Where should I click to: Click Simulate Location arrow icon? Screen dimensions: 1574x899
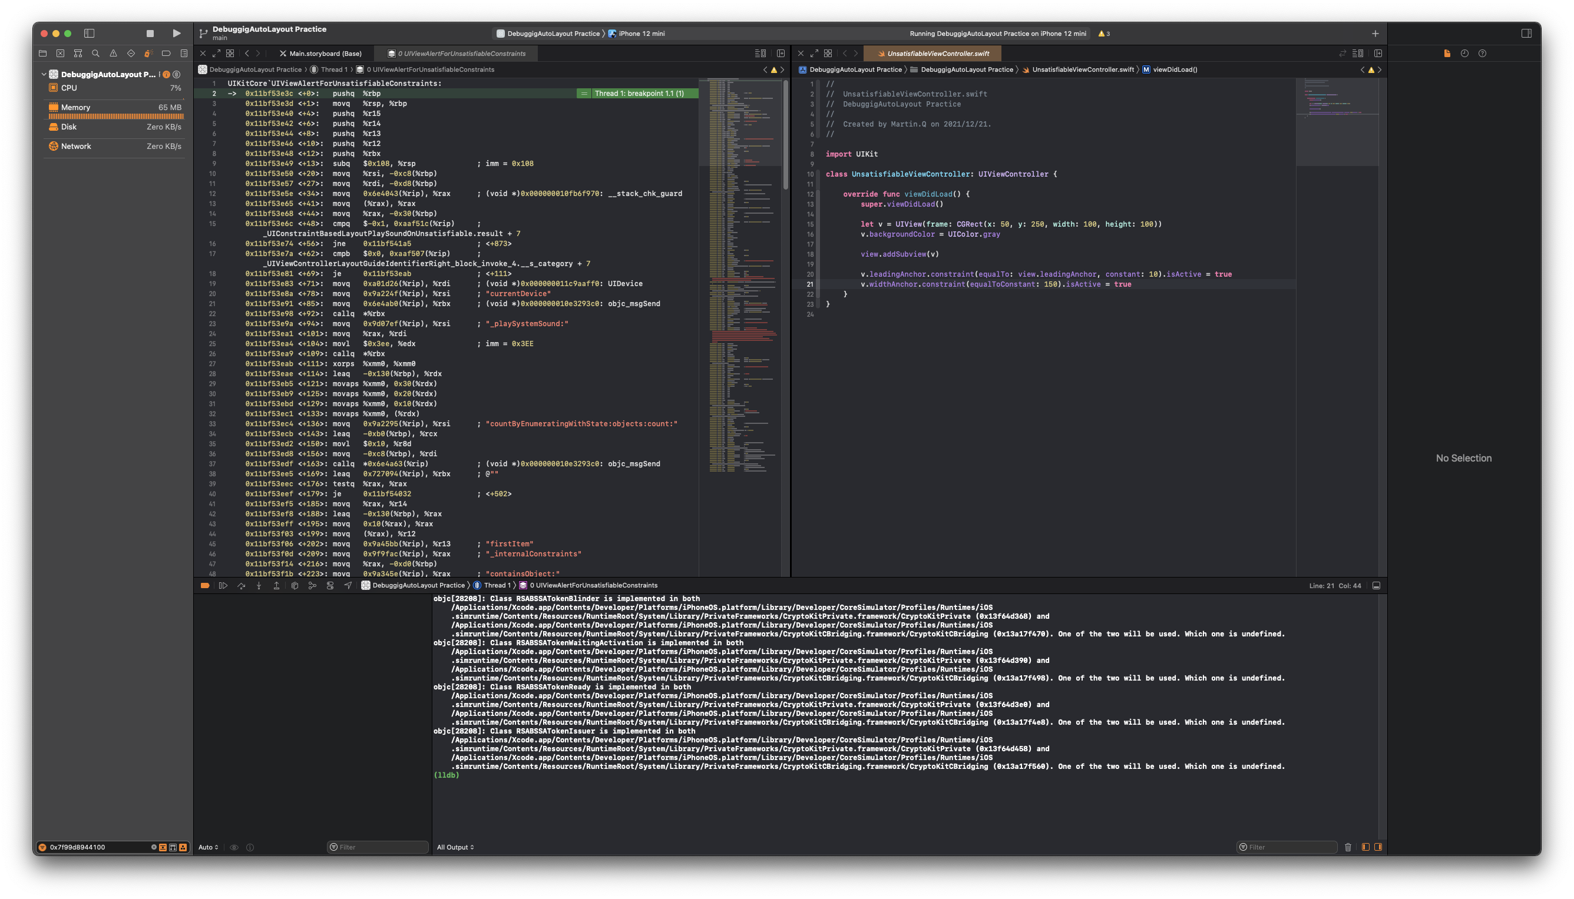(348, 585)
